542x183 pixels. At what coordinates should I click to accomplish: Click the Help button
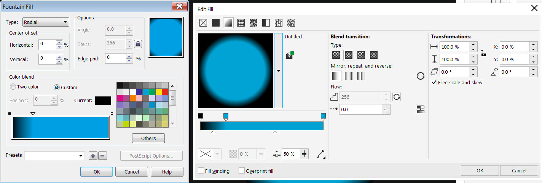click(x=167, y=172)
